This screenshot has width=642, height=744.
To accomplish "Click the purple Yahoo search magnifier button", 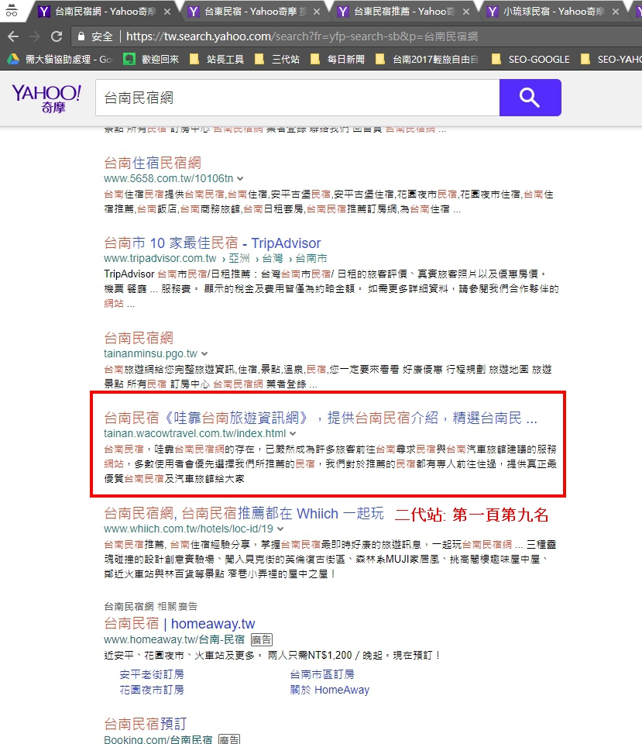I will coord(530,98).
